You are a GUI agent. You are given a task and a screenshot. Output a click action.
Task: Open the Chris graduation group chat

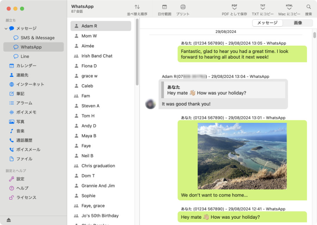click(101, 166)
